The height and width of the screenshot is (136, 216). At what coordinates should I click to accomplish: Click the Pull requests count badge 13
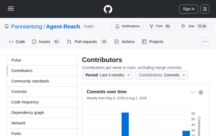pyautogui.click(x=104, y=42)
